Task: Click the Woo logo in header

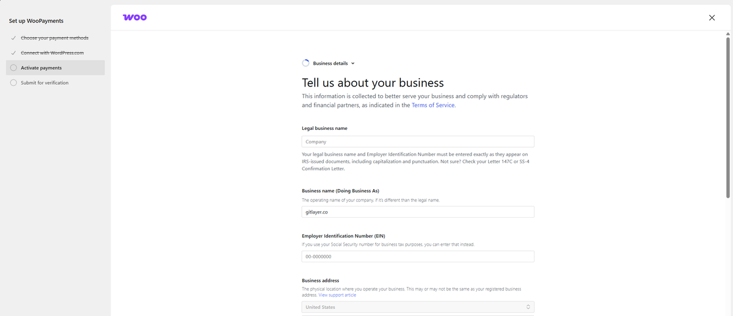Action: point(134,18)
